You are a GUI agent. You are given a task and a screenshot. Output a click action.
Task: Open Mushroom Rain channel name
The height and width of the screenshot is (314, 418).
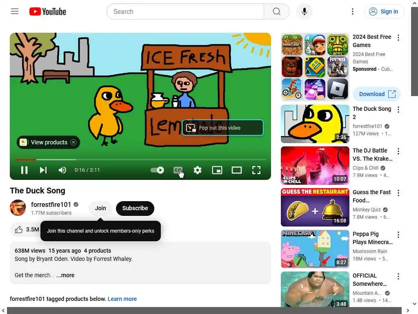point(370,251)
